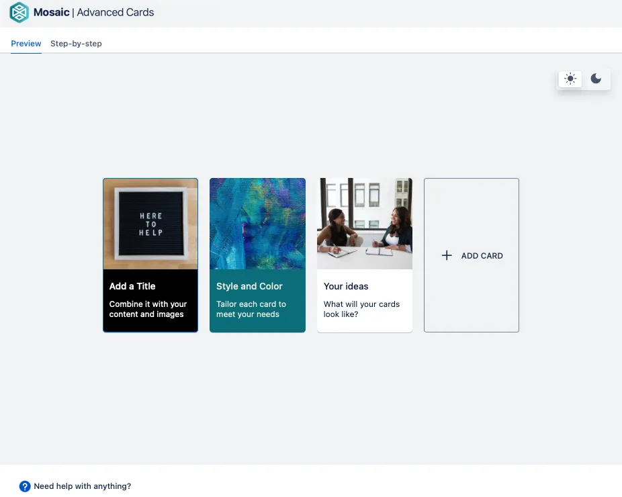This screenshot has width=622, height=497.
Task: Click the 'Need help with anything?' link
Action: [83, 486]
